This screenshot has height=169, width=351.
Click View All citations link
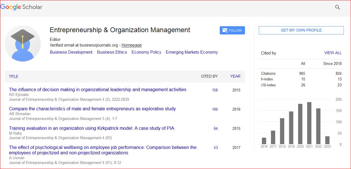click(333, 53)
